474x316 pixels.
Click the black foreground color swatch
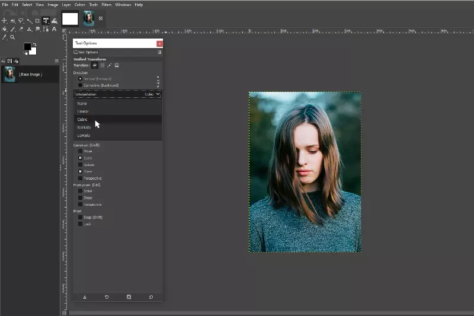pos(27,46)
